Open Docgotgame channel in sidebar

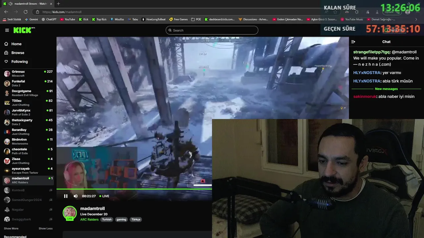coord(28,93)
